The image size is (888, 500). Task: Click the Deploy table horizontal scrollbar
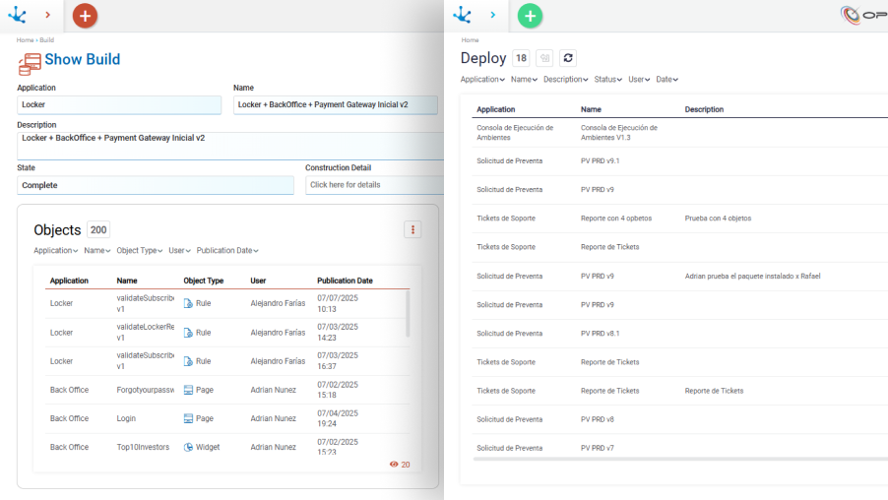point(679,460)
